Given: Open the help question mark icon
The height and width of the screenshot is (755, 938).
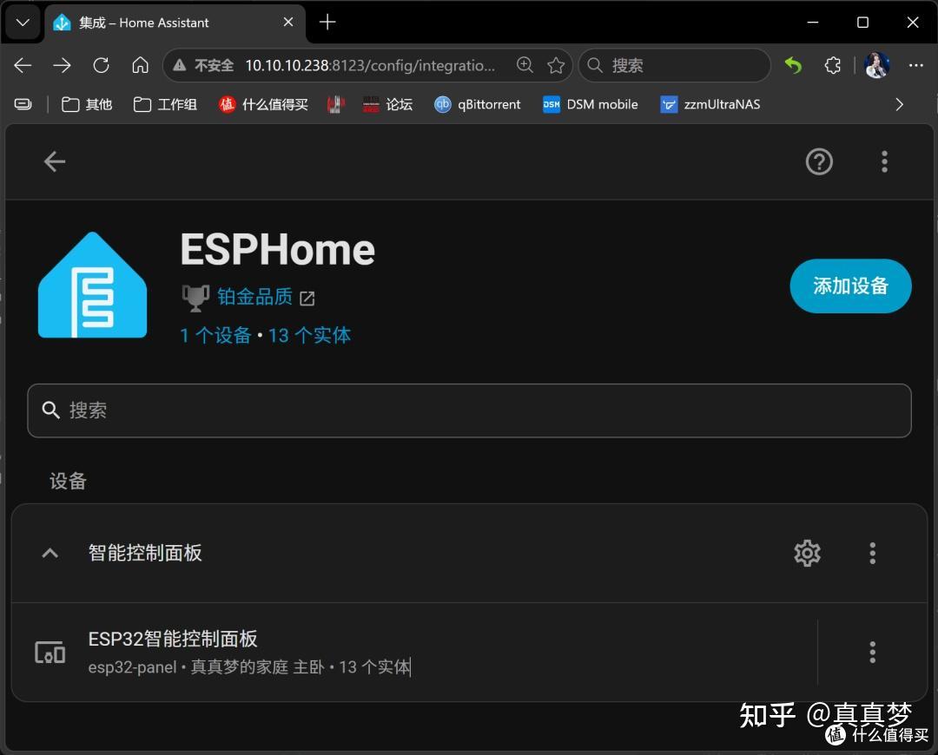Looking at the screenshot, I should coord(819,162).
